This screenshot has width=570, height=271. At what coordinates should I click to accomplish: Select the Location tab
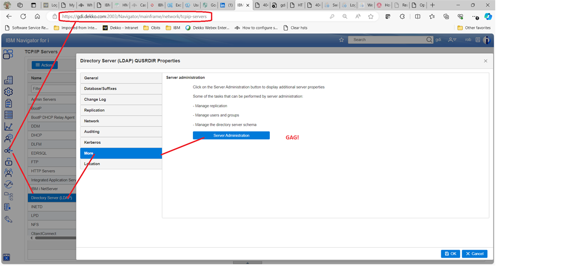(121, 164)
